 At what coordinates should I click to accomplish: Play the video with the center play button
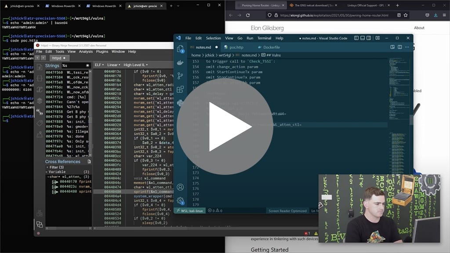click(225, 126)
